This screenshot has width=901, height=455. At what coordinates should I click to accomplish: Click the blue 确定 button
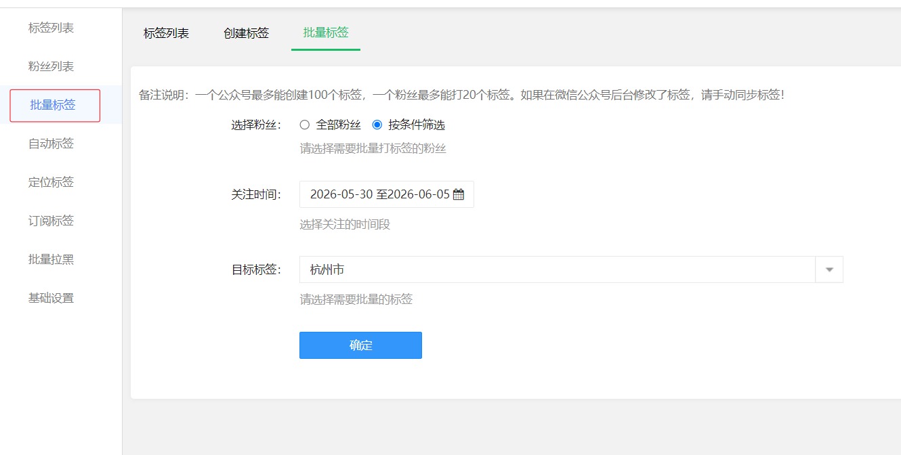pyautogui.click(x=360, y=345)
